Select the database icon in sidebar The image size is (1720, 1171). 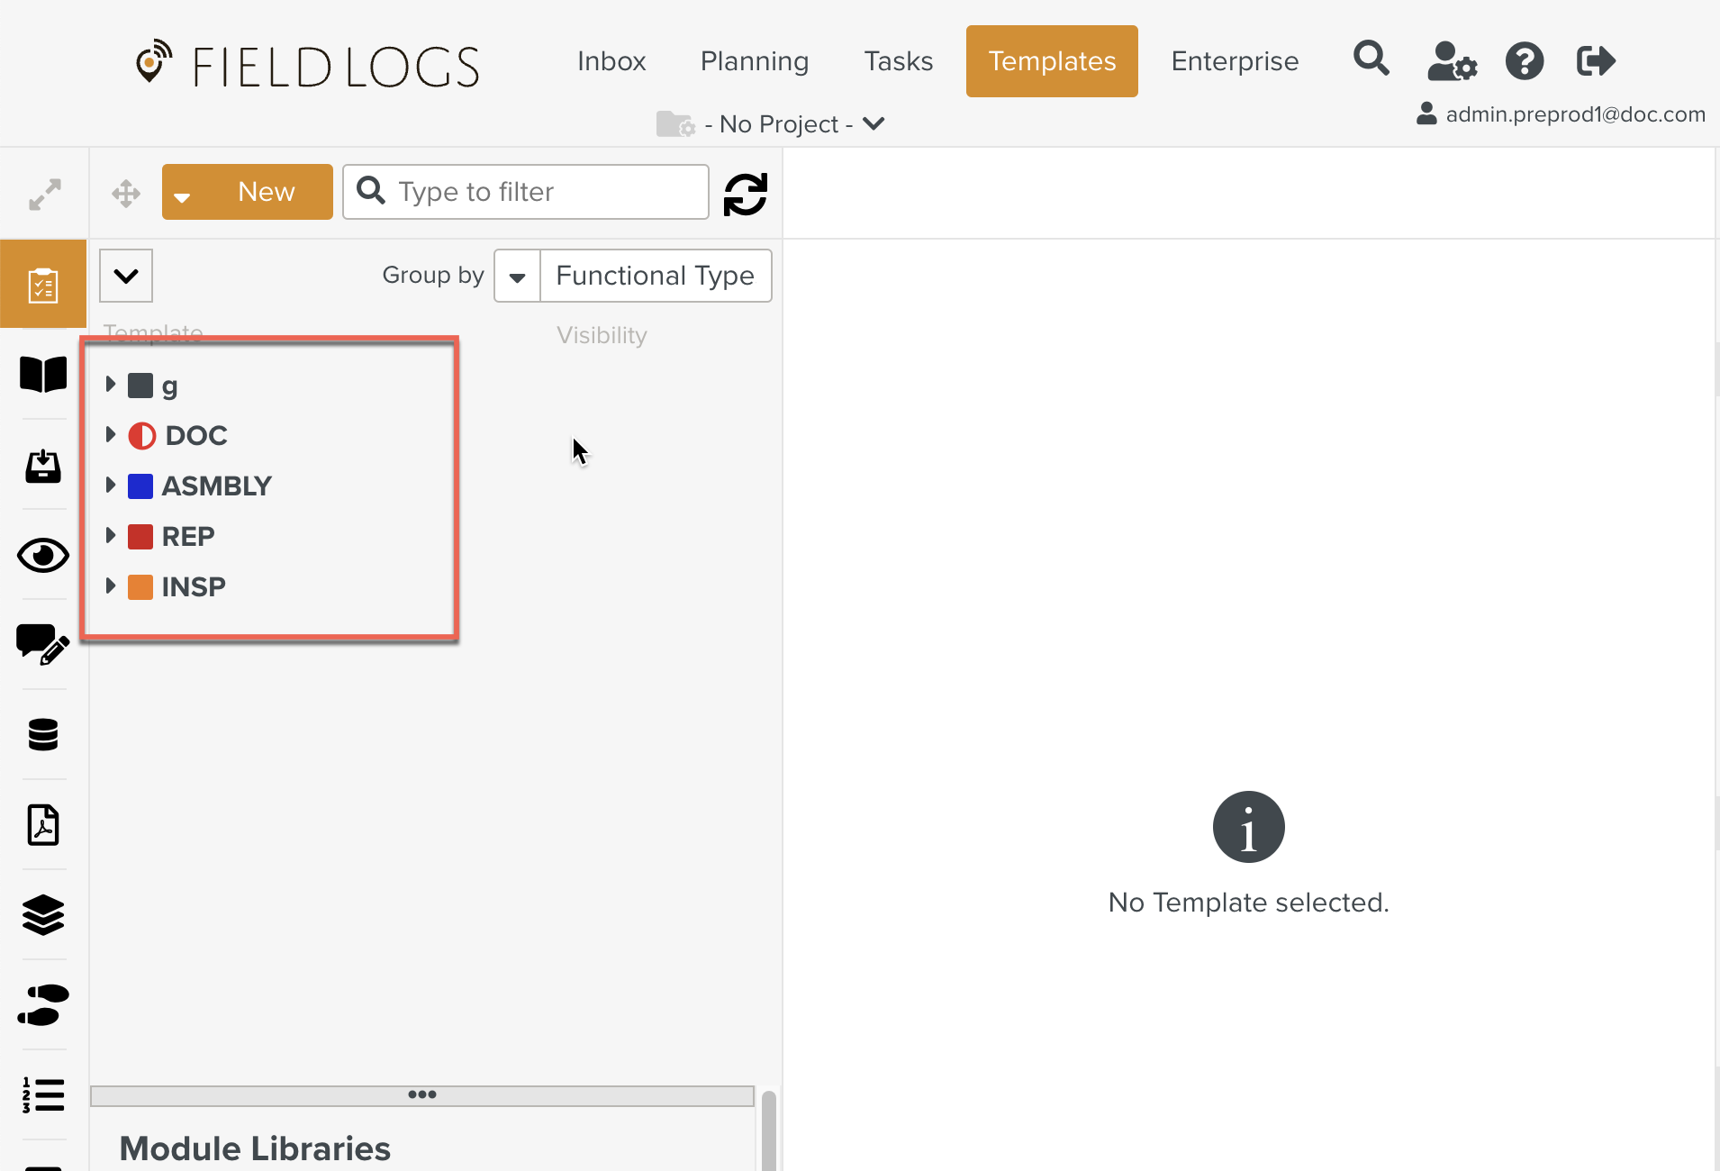tap(43, 735)
